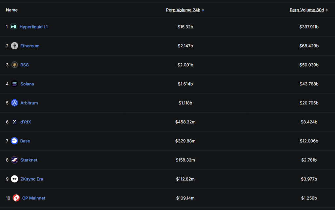
Task: Open the Ethereum chain link
Action: (x=30, y=46)
